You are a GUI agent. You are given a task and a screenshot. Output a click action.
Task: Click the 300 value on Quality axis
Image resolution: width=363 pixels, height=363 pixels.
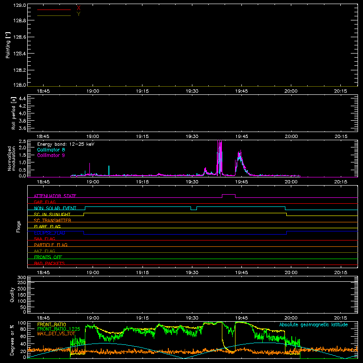[x=22, y=278]
